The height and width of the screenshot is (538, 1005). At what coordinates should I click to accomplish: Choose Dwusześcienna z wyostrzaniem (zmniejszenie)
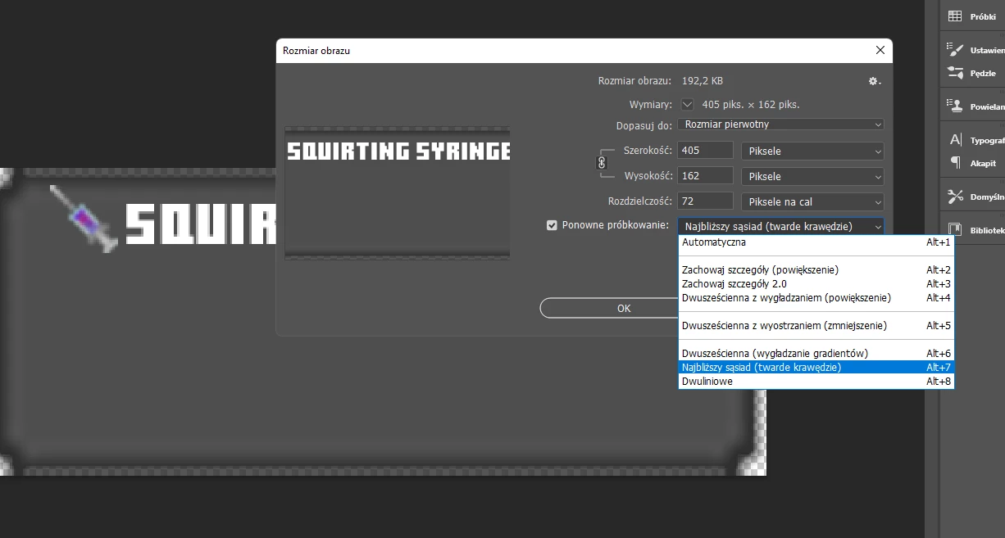click(x=816, y=325)
